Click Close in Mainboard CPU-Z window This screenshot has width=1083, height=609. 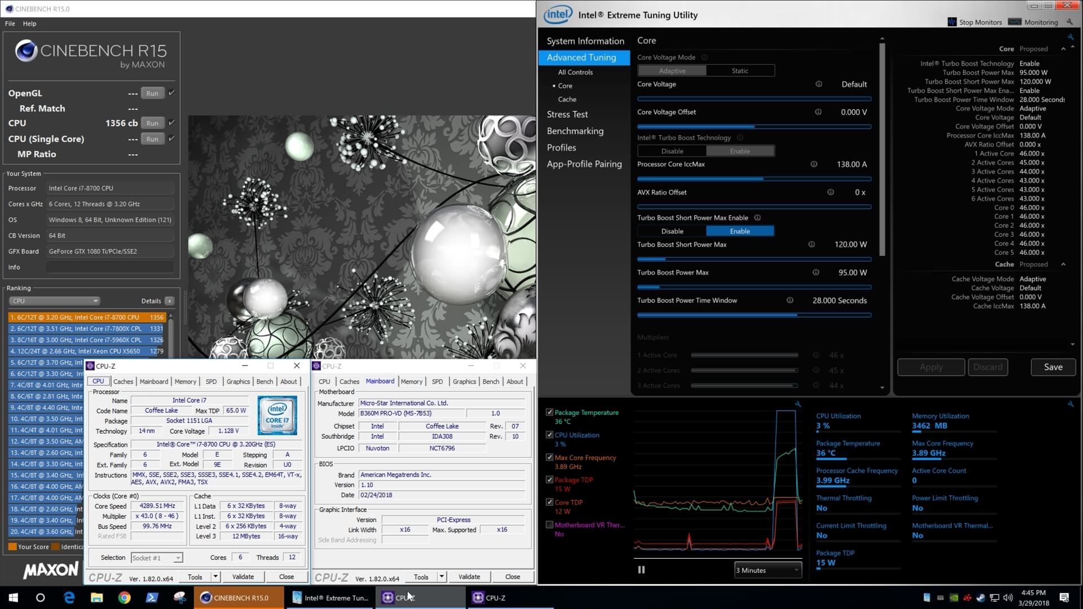click(x=512, y=576)
